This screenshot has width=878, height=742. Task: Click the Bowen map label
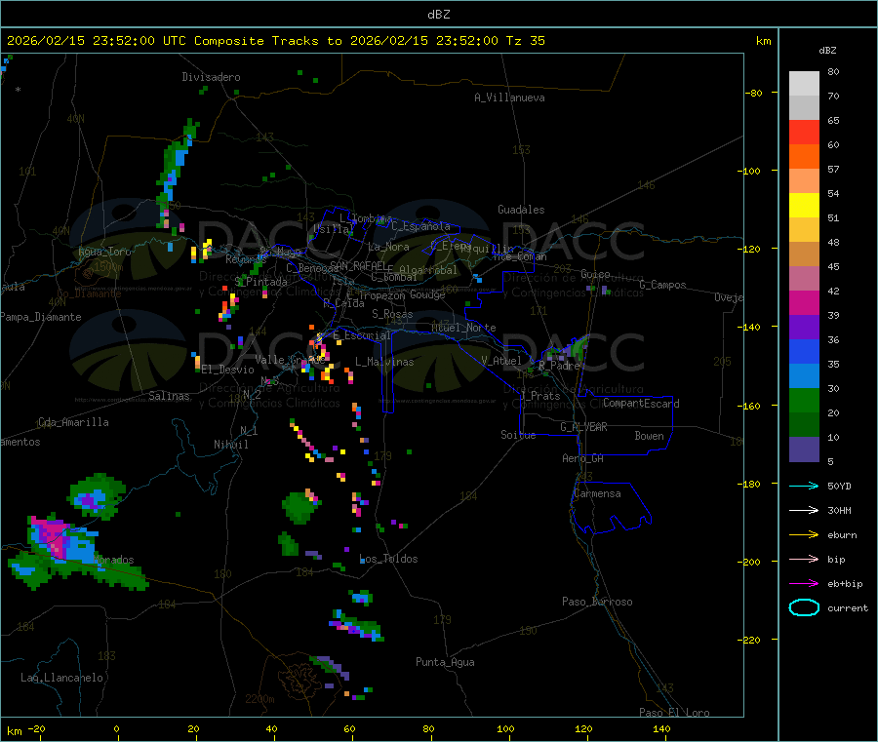[649, 436]
